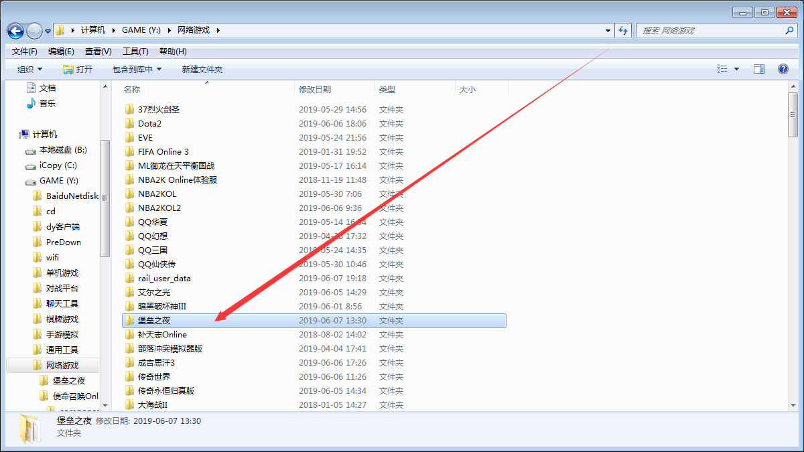This screenshot has width=804, height=452.
Task: Click the search magnifier icon
Action: 789,30
